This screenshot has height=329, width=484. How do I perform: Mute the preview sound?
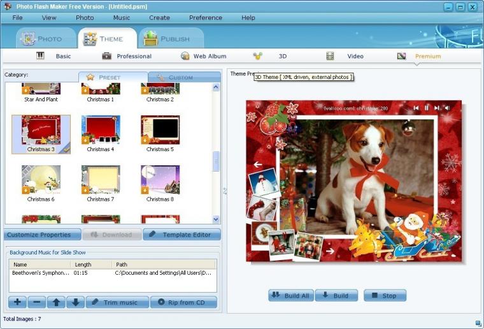tap(447, 108)
